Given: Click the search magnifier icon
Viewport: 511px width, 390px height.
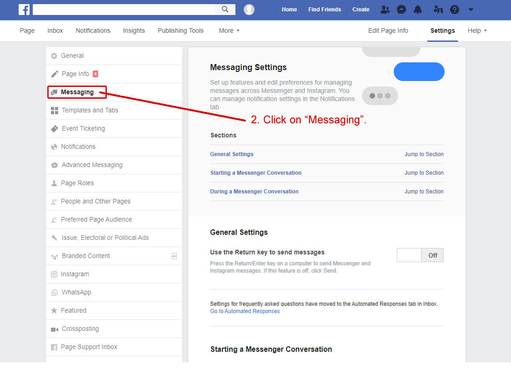Looking at the screenshot, I should (225, 10).
